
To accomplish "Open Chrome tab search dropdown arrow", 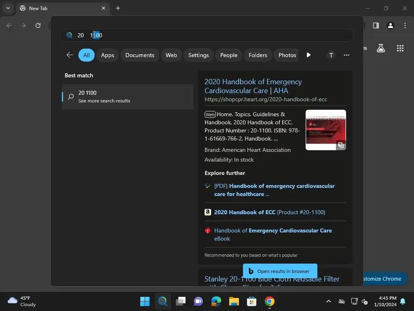I will point(8,8).
